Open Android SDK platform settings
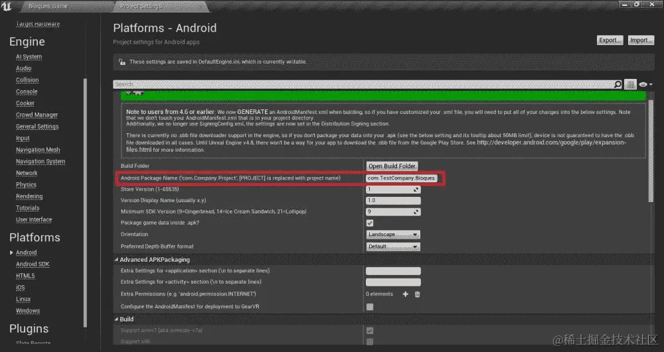Screen dimensions: 664x352 tap(33, 264)
